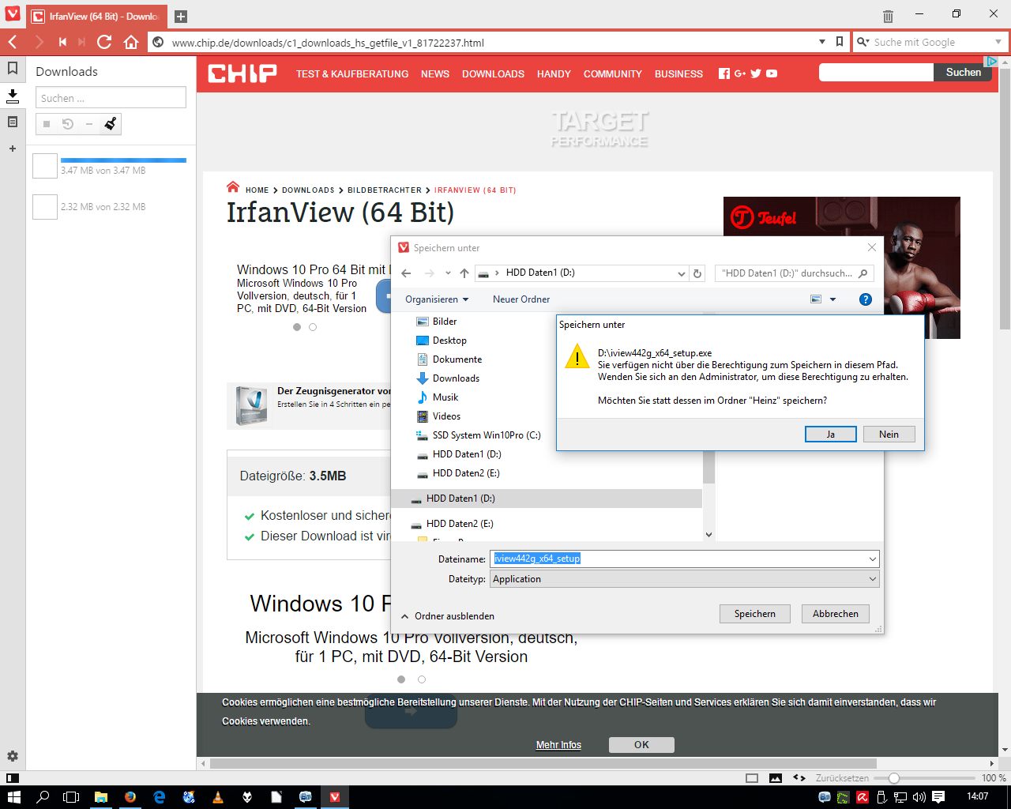
Task: Clear finished downloads with the brush icon
Action: (x=110, y=123)
